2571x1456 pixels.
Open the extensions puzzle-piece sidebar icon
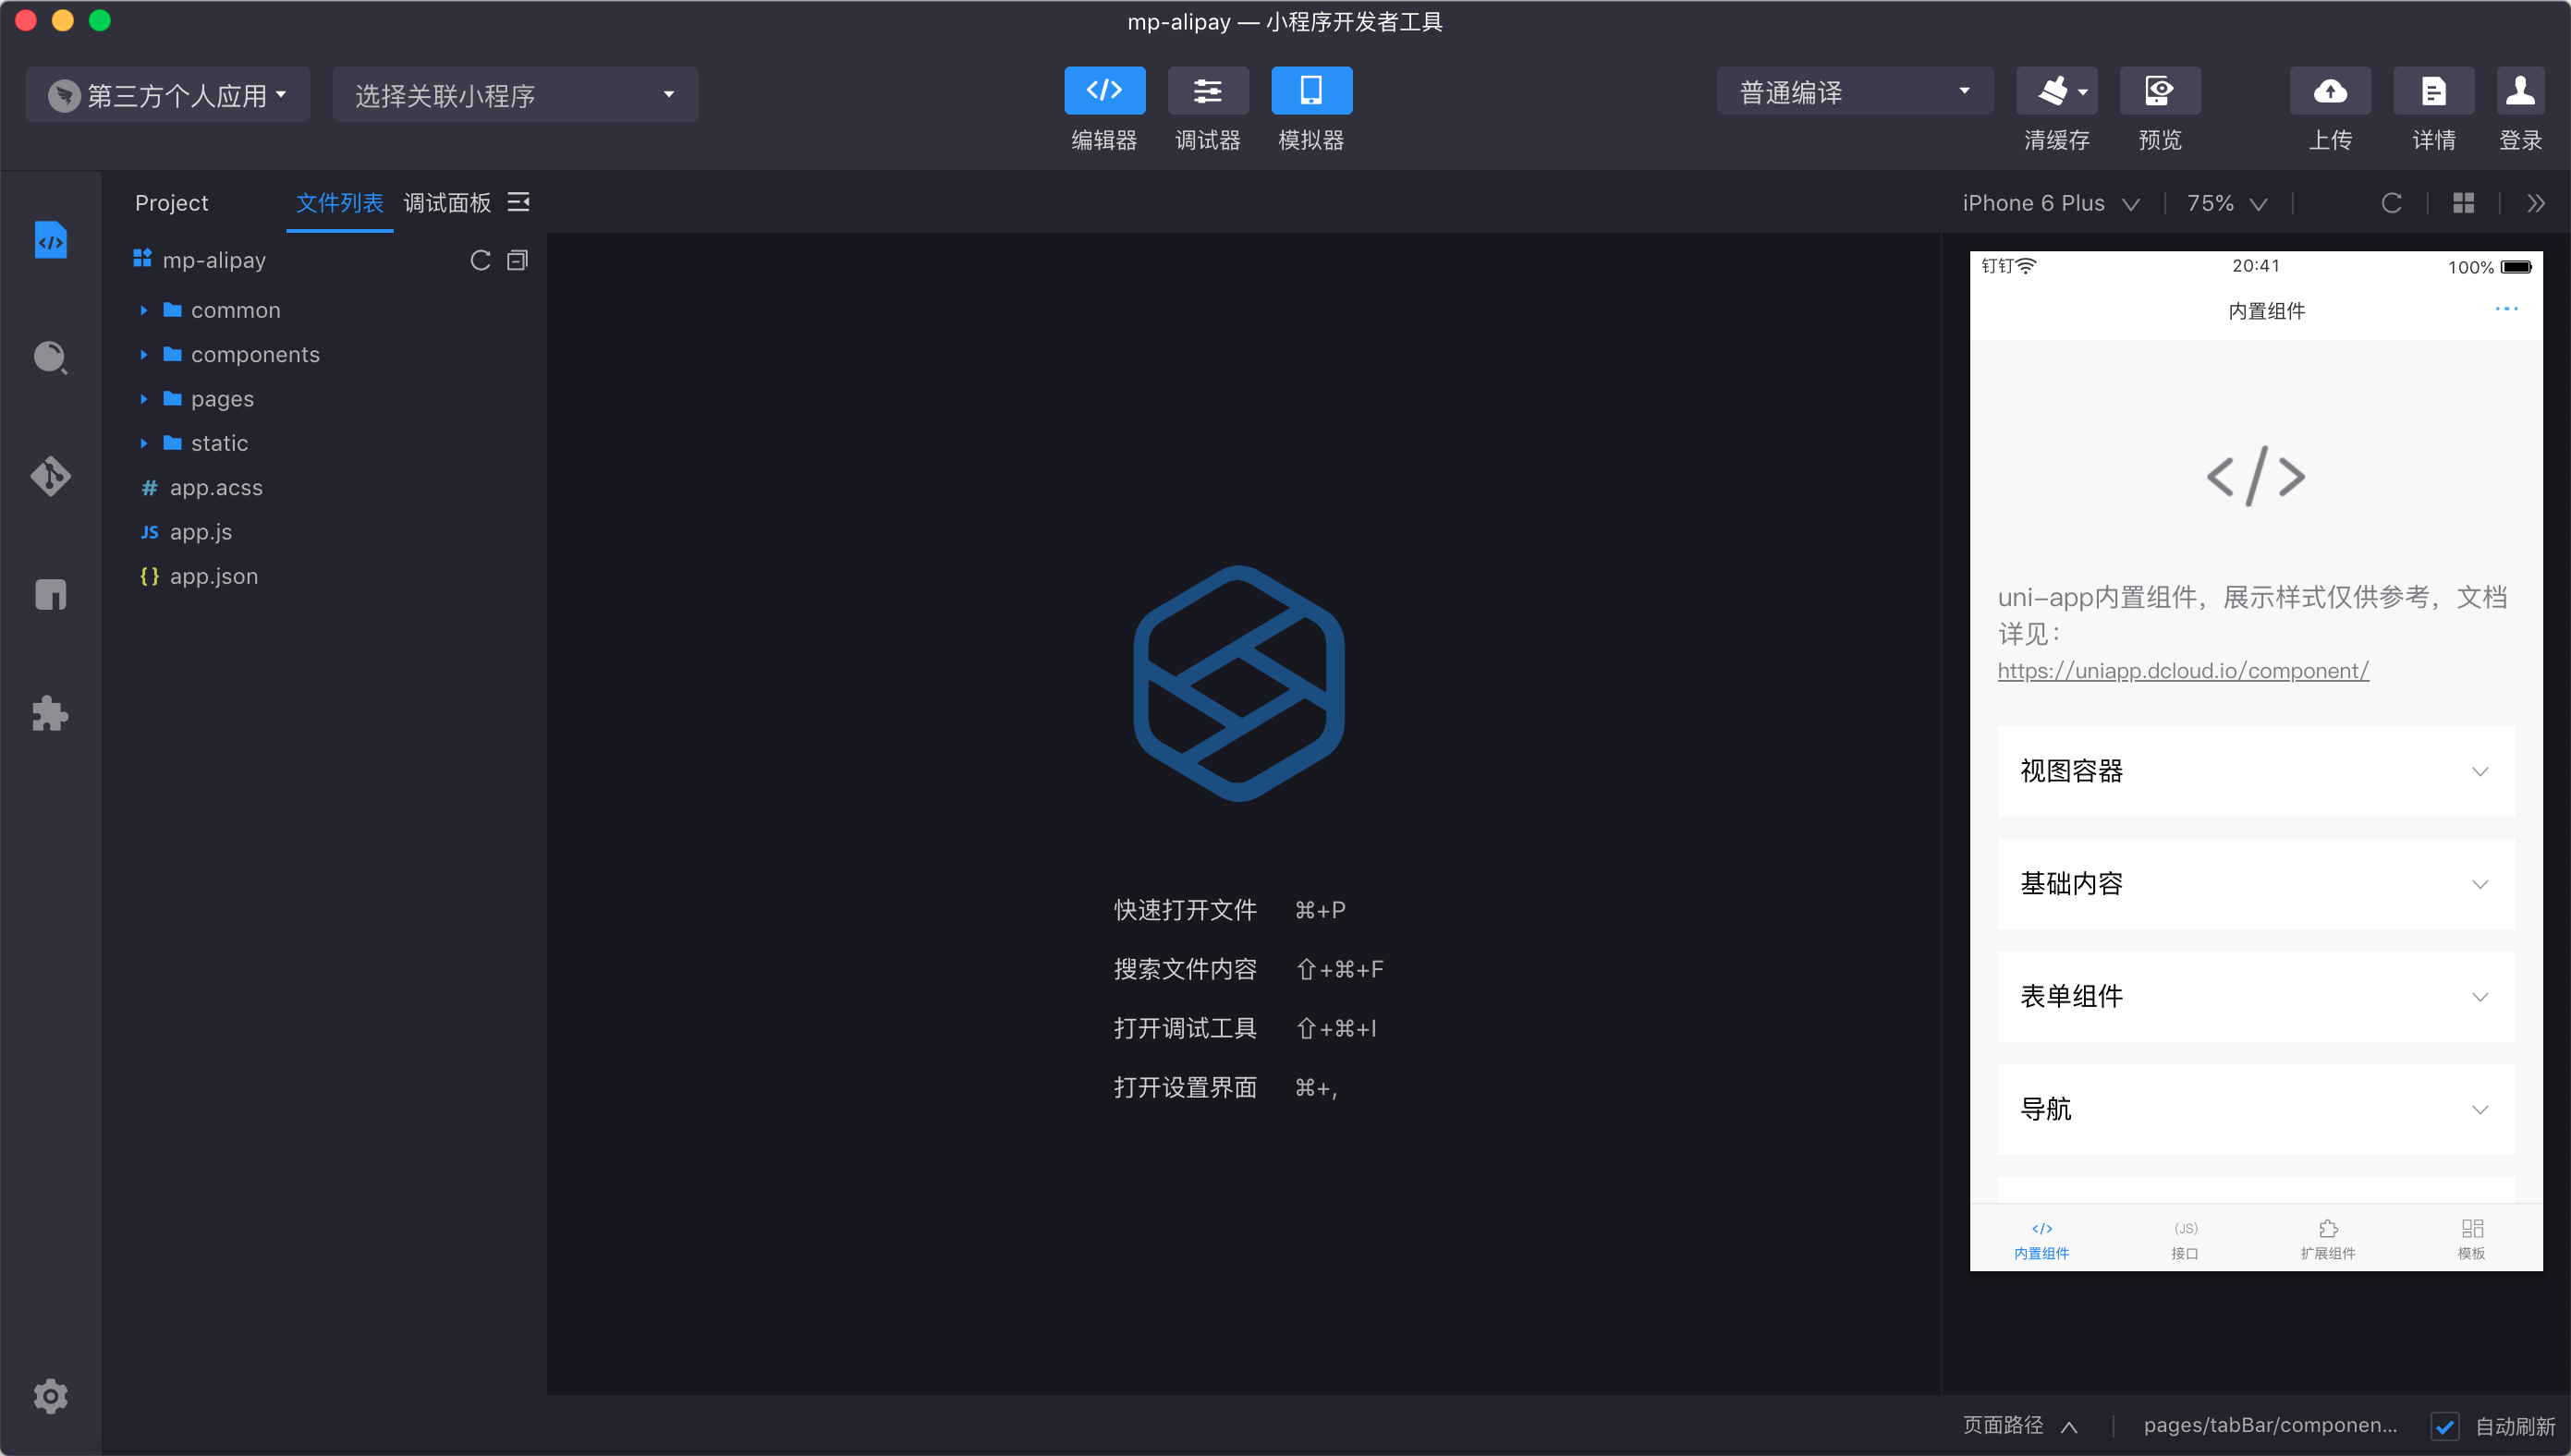[x=50, y=714]
